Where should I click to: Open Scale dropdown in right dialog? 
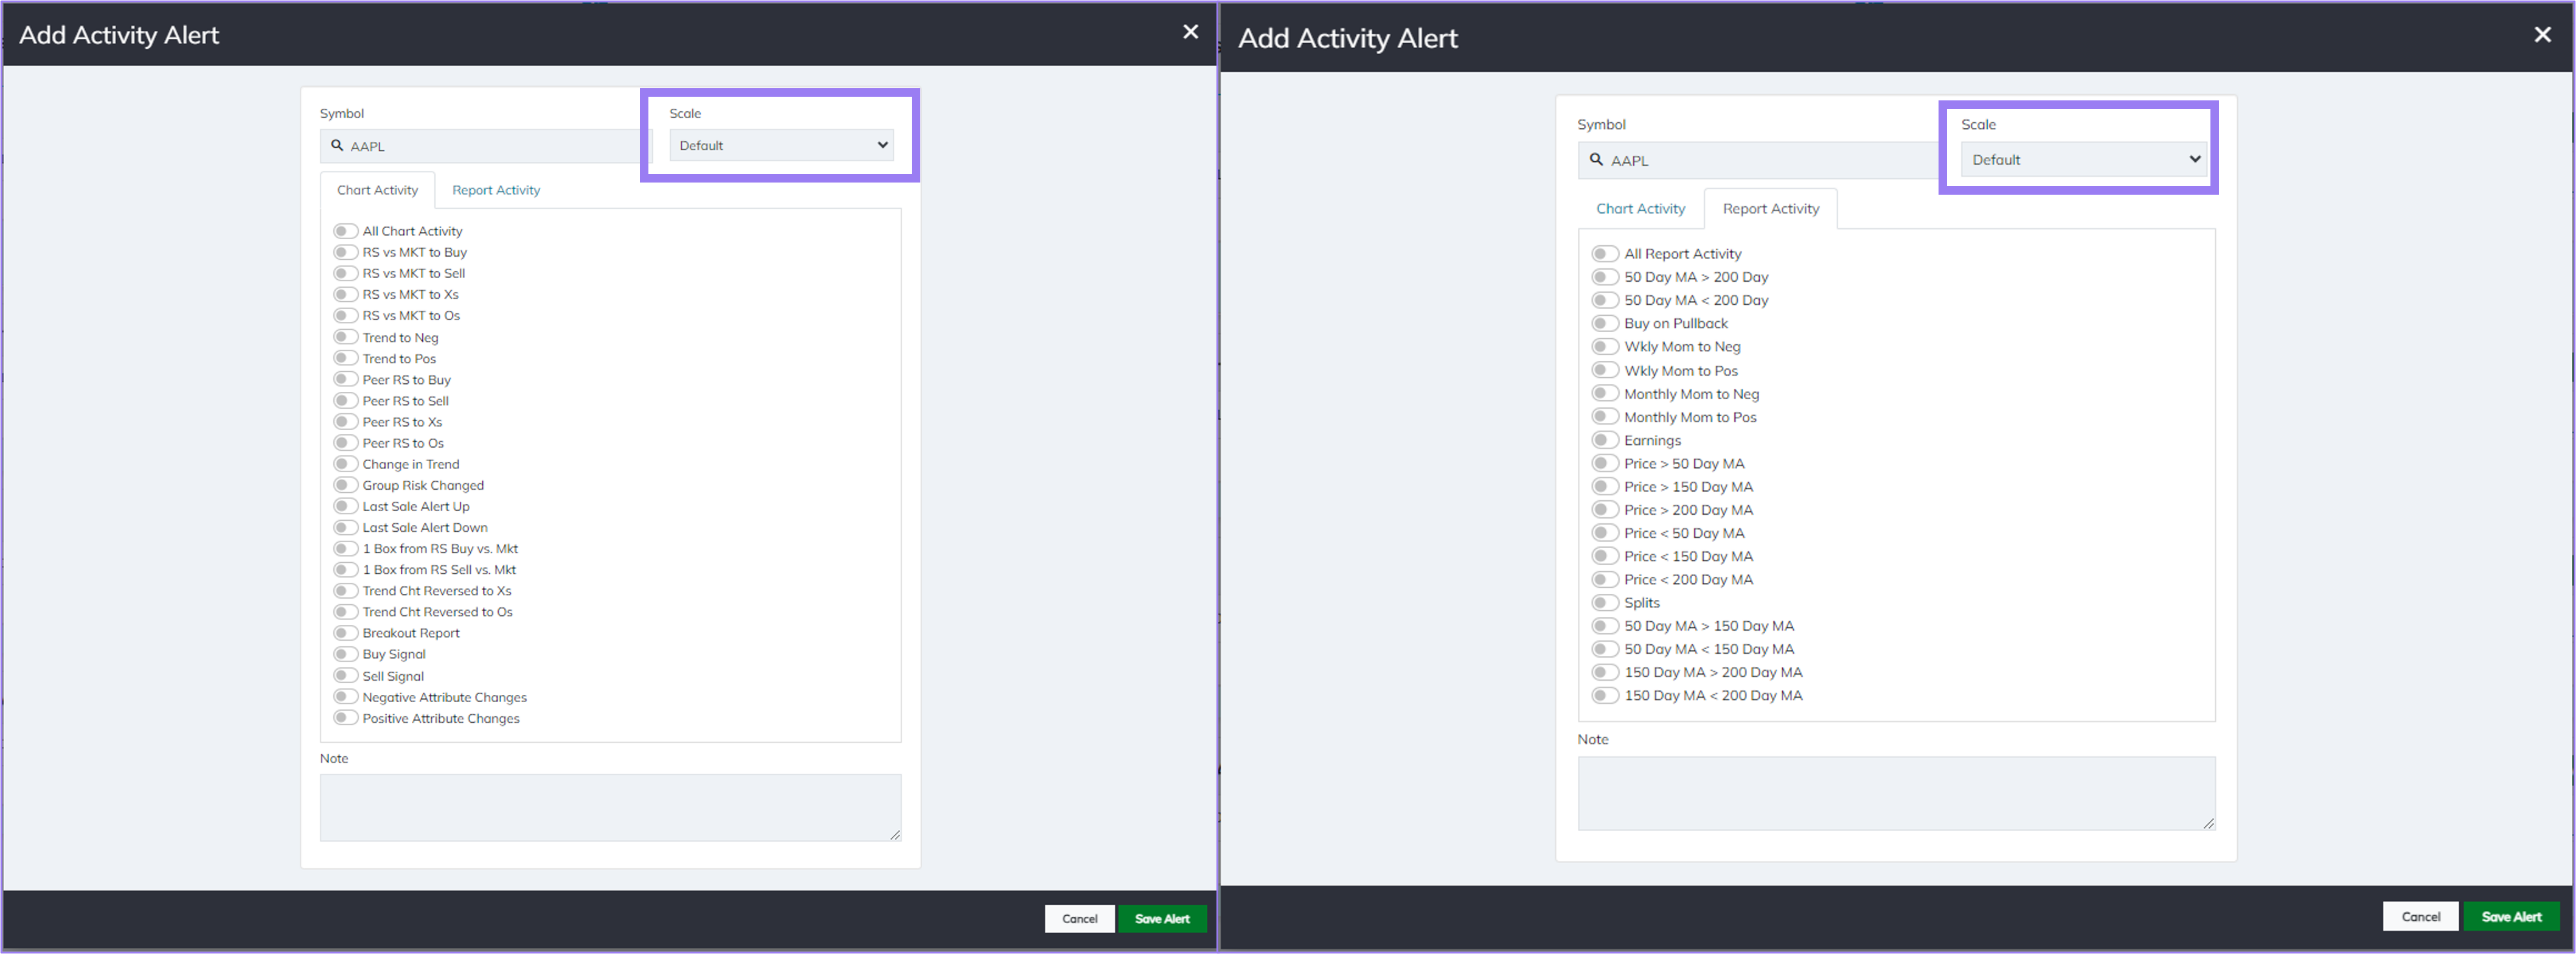2084,159
